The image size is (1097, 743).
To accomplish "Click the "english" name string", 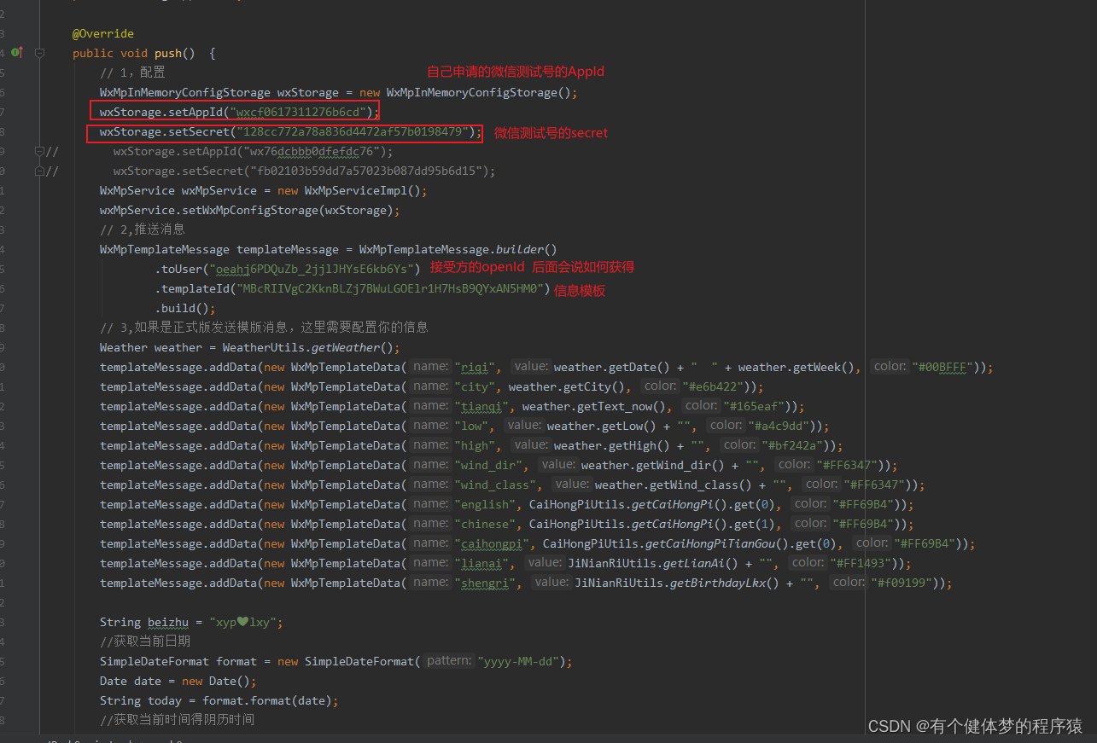I will click(x=486, y=504).
